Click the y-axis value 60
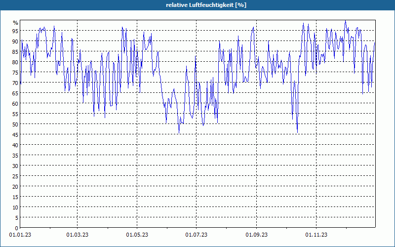The width and height of the screenshot is (395, 247). tap(15, 103)
